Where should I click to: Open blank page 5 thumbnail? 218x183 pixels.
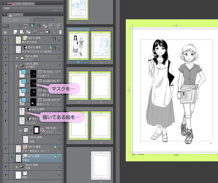[x=78, y=85]
